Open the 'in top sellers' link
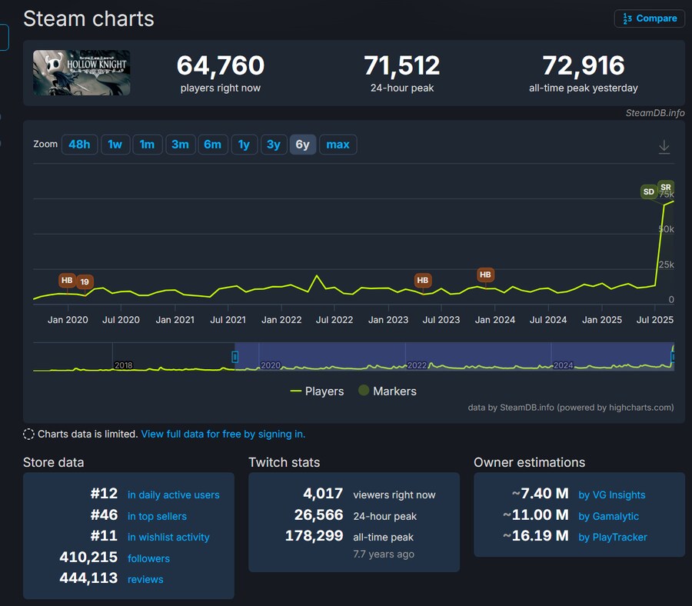Viewport: 692px width, 606px height. click(157, 516)
